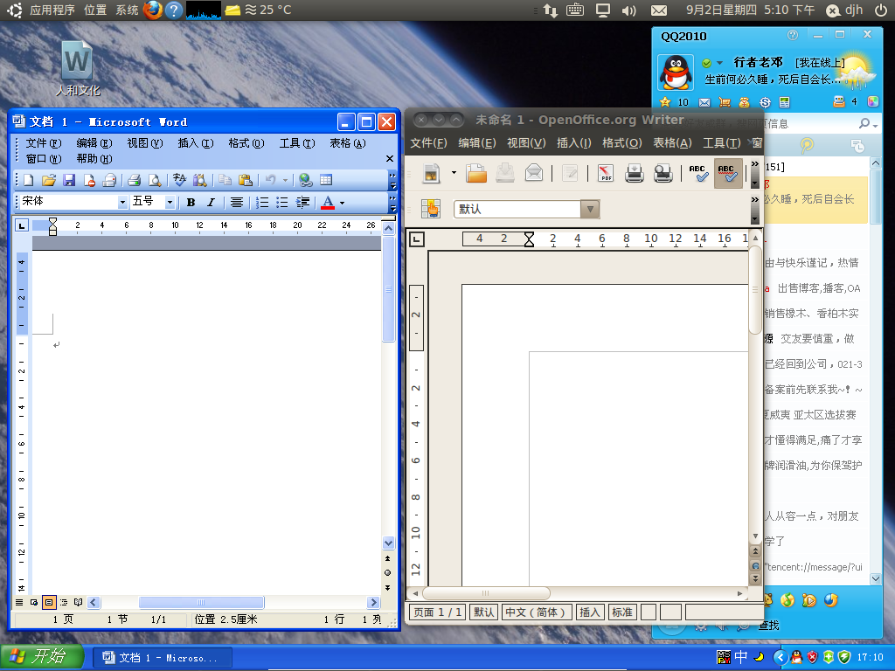This screenshot has height=671, width=895.
Task: Open the 文件(F) menu in Microsoft Word
Action: pos(44,142)
